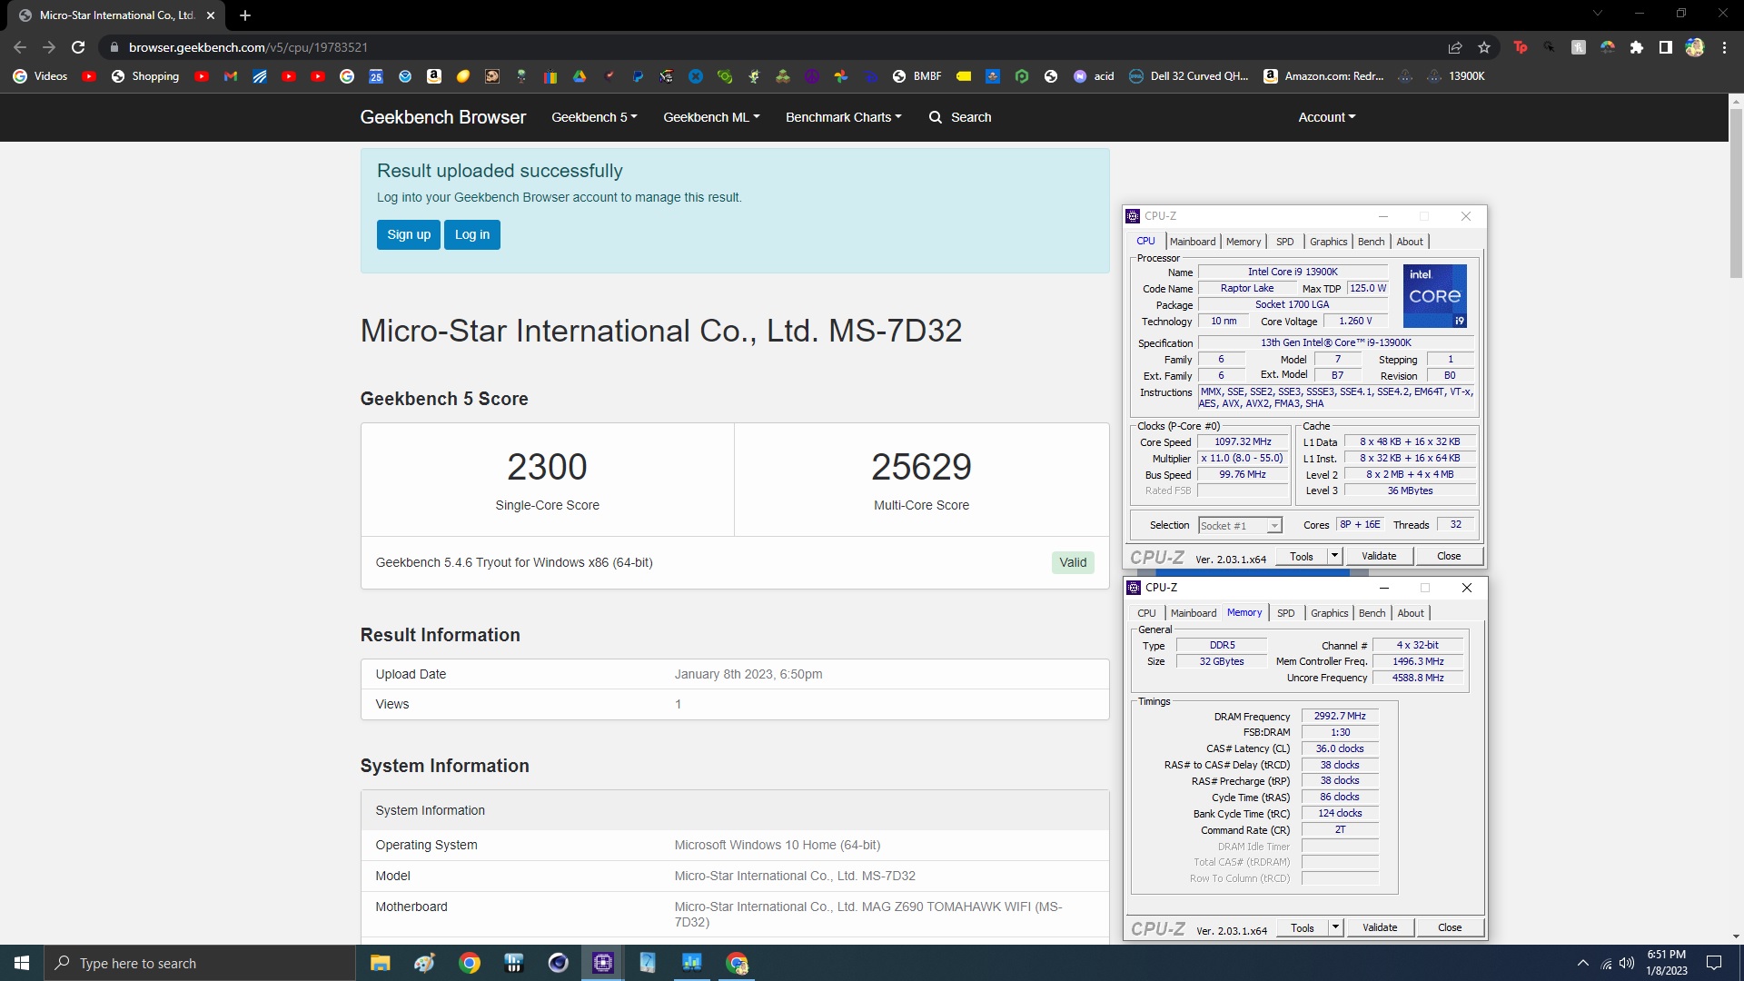Image resolution: width=1744 pixels, height=981 pixels.
Task: Launch File Explorer from the taskbar
Action: [380, 963]
